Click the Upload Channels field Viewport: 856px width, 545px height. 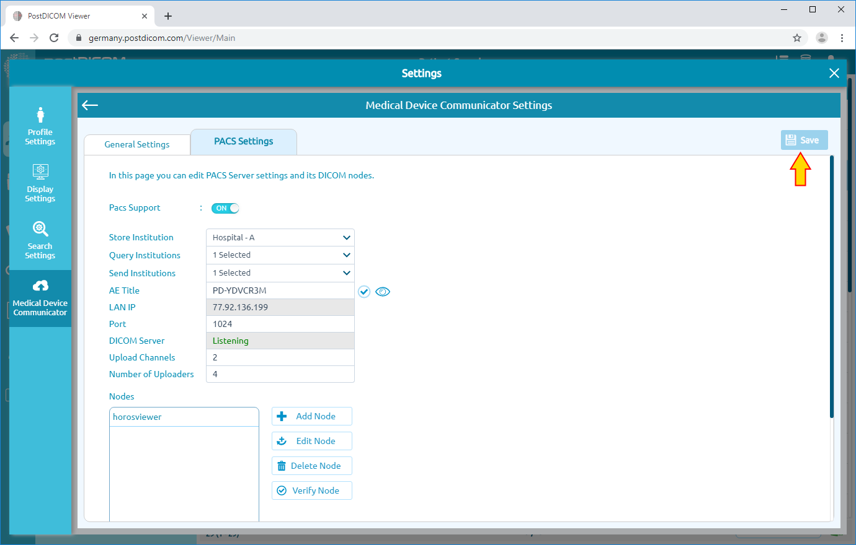280,357
